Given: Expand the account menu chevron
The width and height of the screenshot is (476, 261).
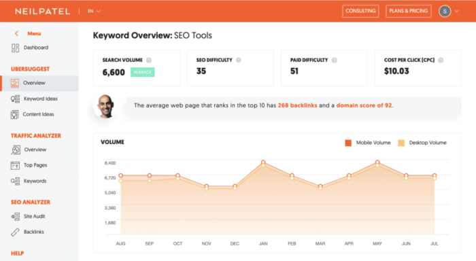Looking at the screenshot, I should 456,12.
